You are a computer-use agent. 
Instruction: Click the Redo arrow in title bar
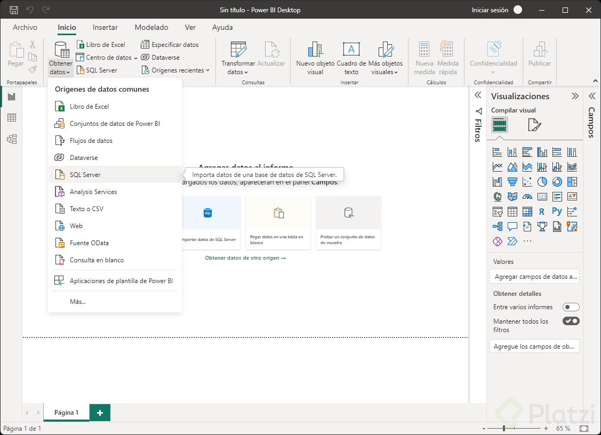[46, 10]
